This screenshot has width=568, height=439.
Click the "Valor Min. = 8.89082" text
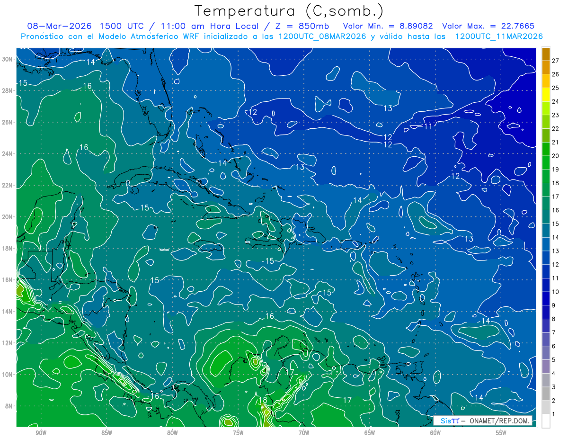tap(387, 26)
